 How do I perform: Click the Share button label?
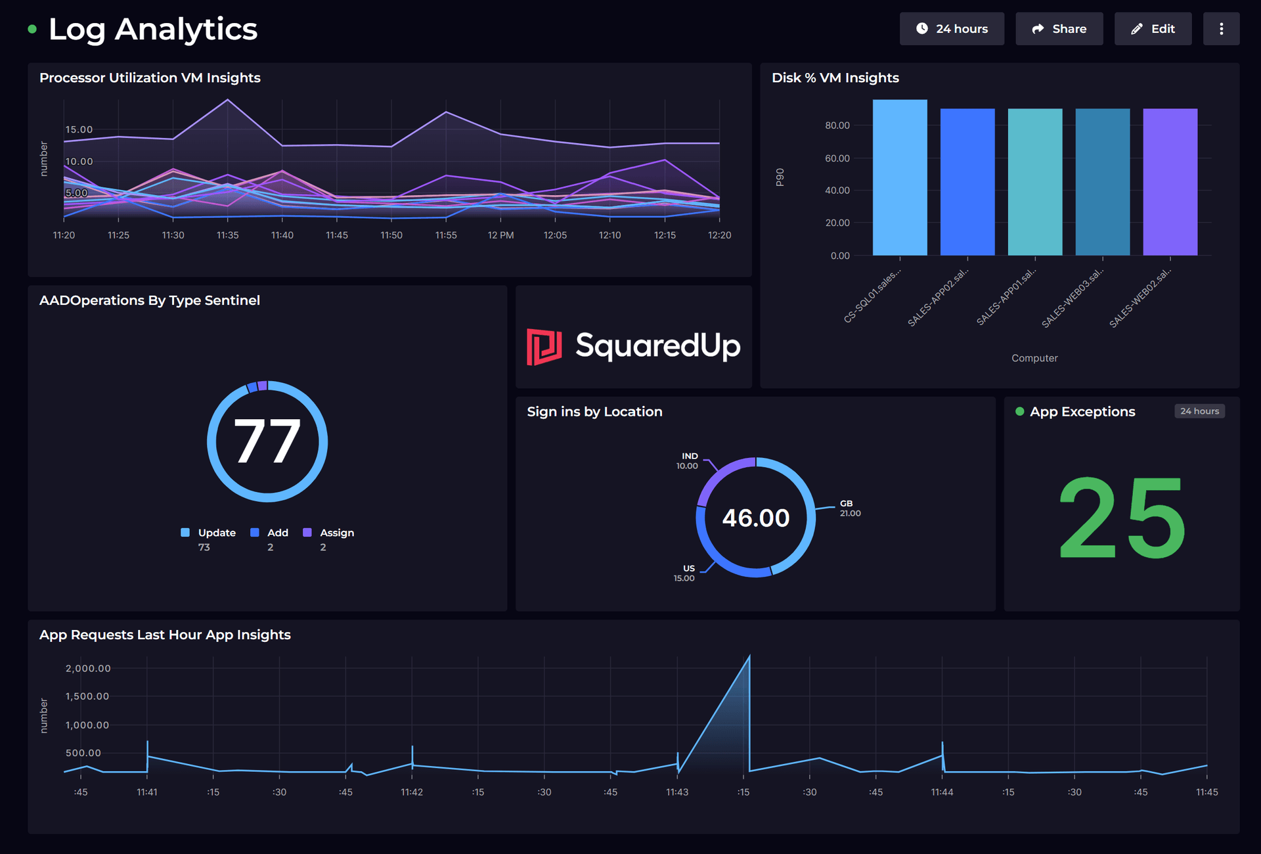click(x=1069, y=29)
